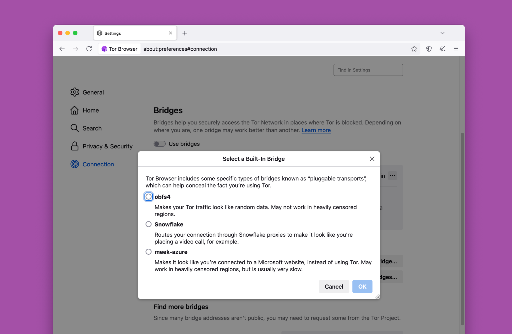Open a new tab with plus icon
The image size is (512, 334).
click(184, 33)
